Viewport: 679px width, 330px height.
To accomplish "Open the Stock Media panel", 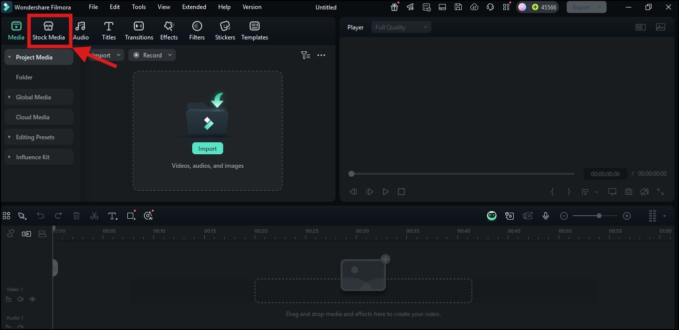I will coord(48,30).
